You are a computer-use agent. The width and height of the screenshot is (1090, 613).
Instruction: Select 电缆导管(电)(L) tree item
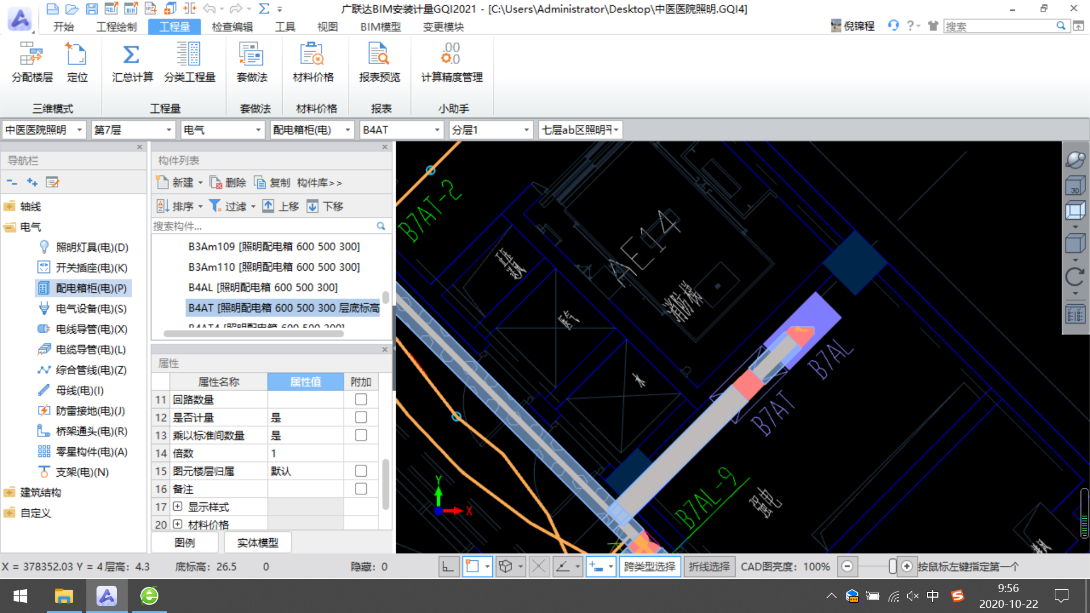[91, 350]
